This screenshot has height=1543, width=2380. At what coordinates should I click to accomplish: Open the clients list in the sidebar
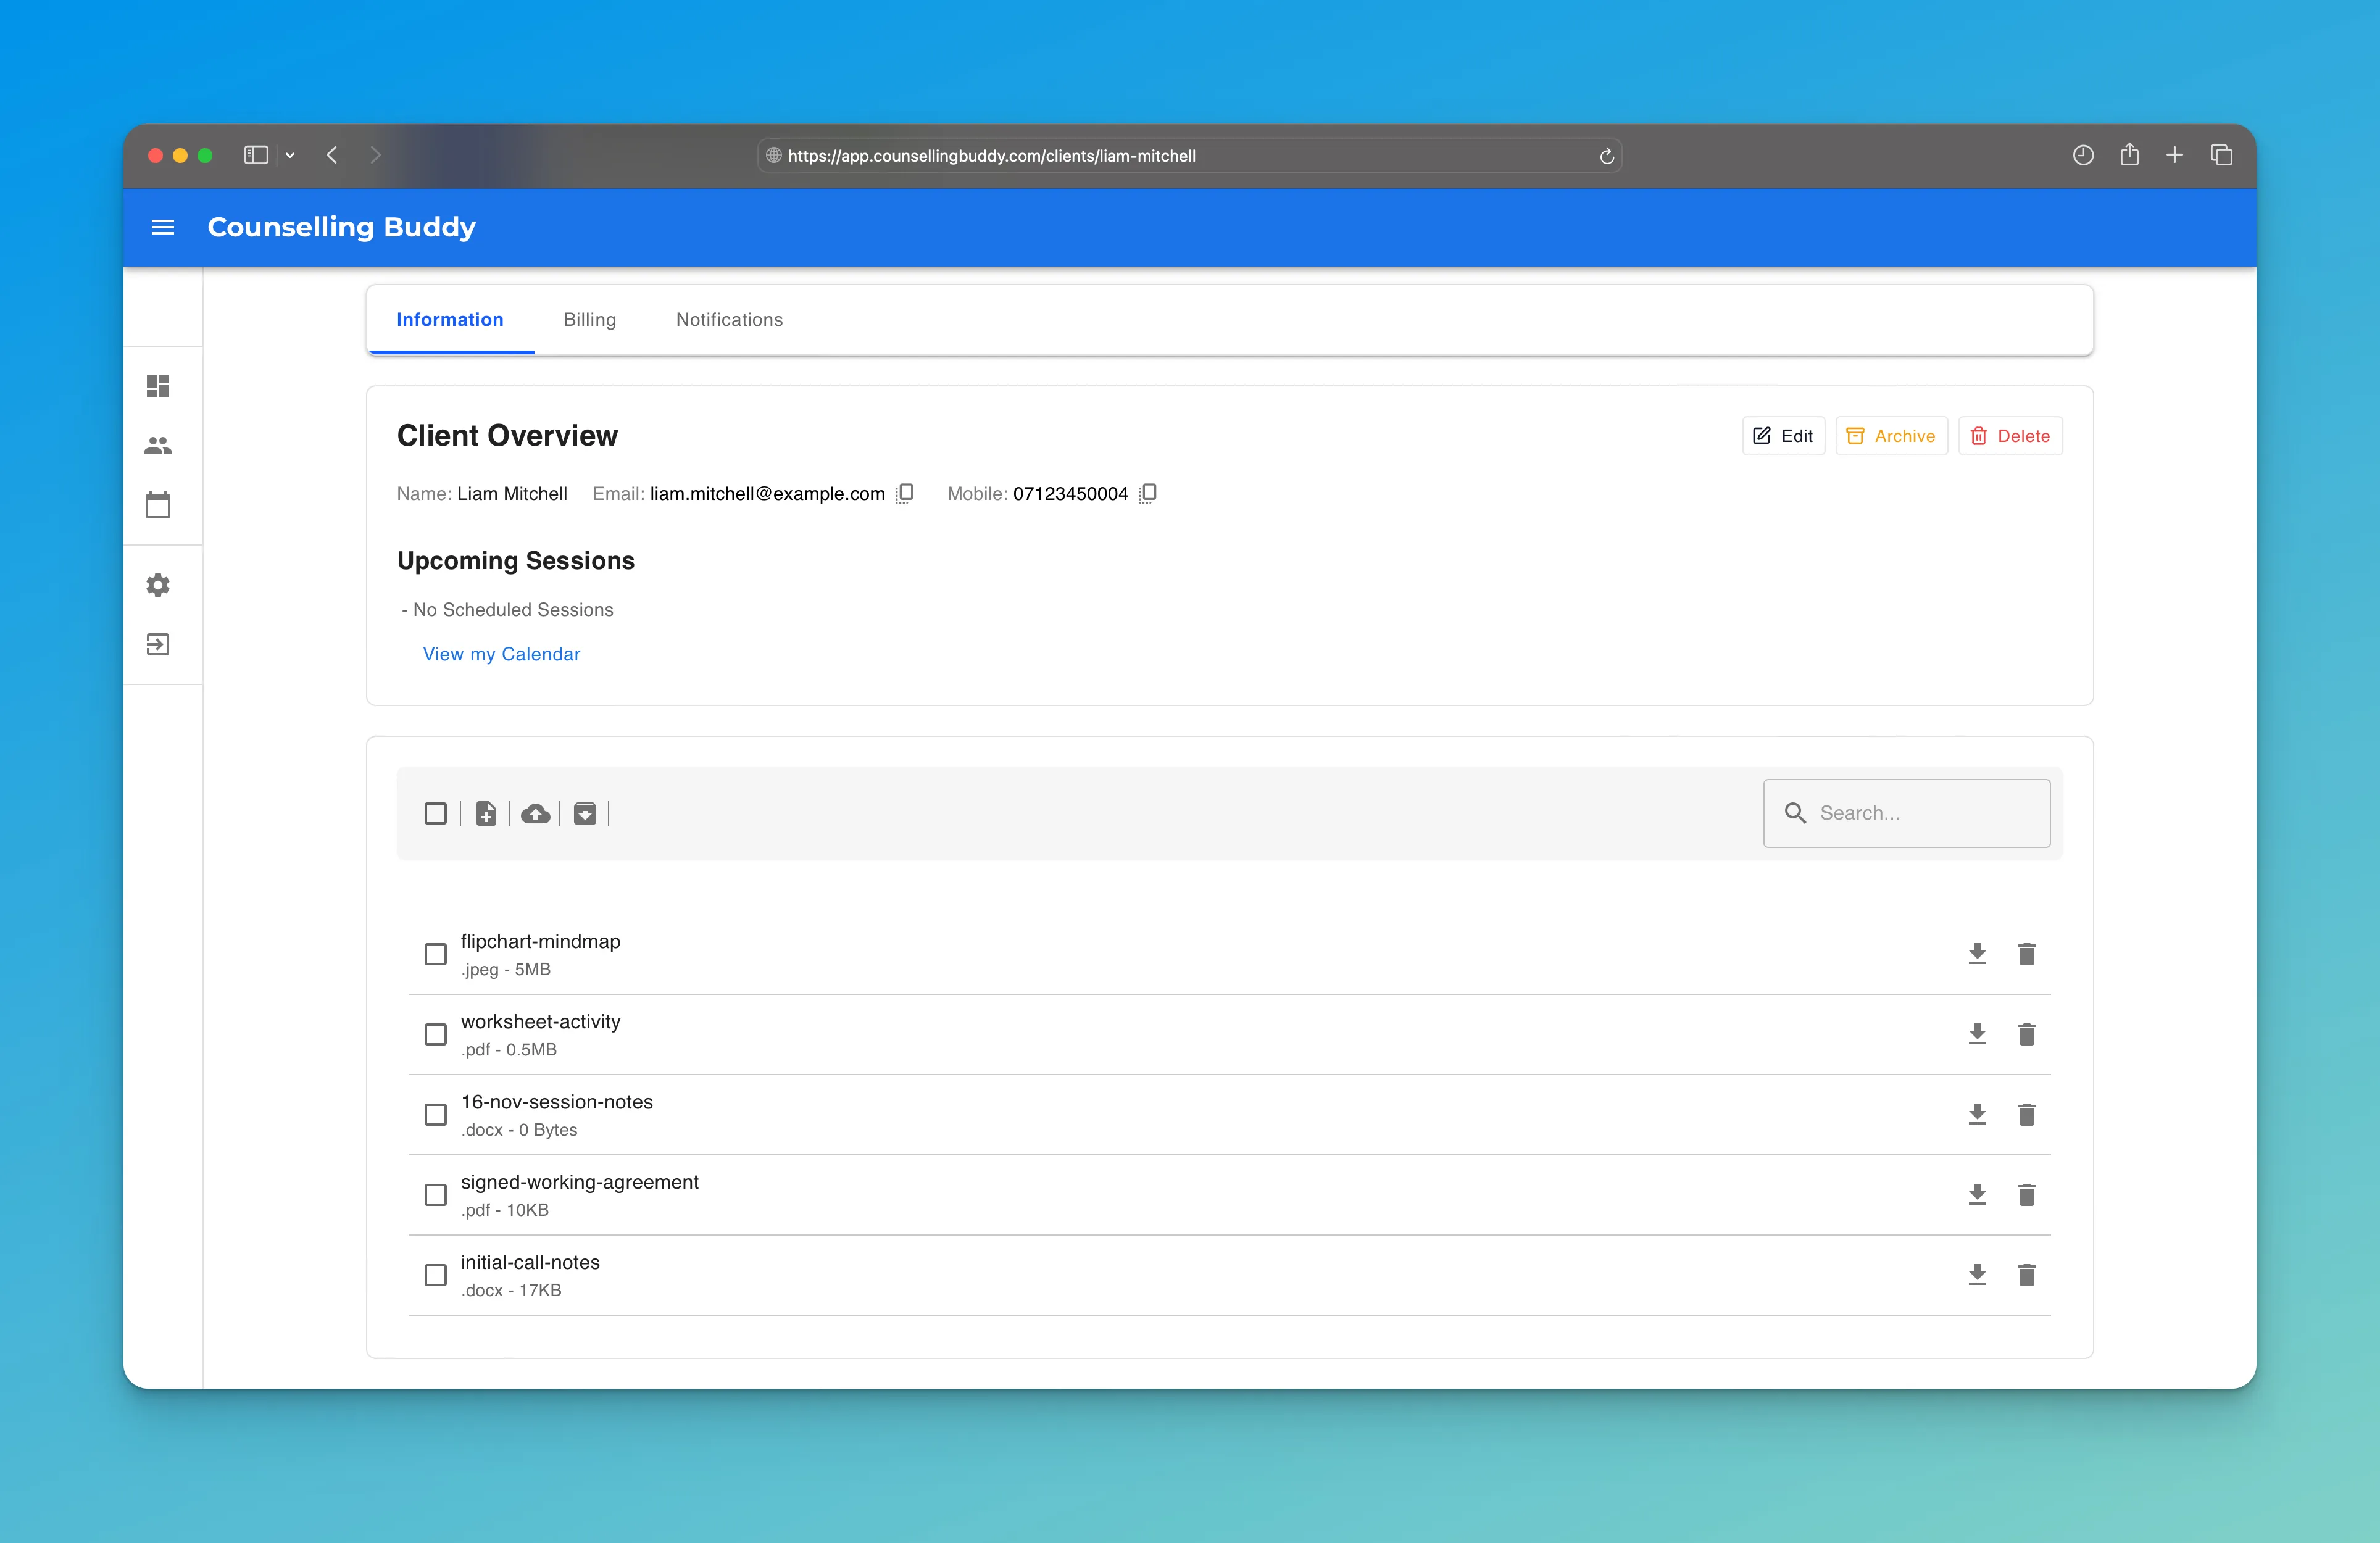[158, 446]
